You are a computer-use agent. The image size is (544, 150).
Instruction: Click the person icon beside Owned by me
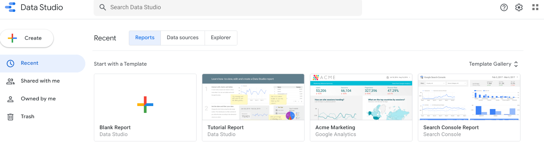[x=11, y=99]
